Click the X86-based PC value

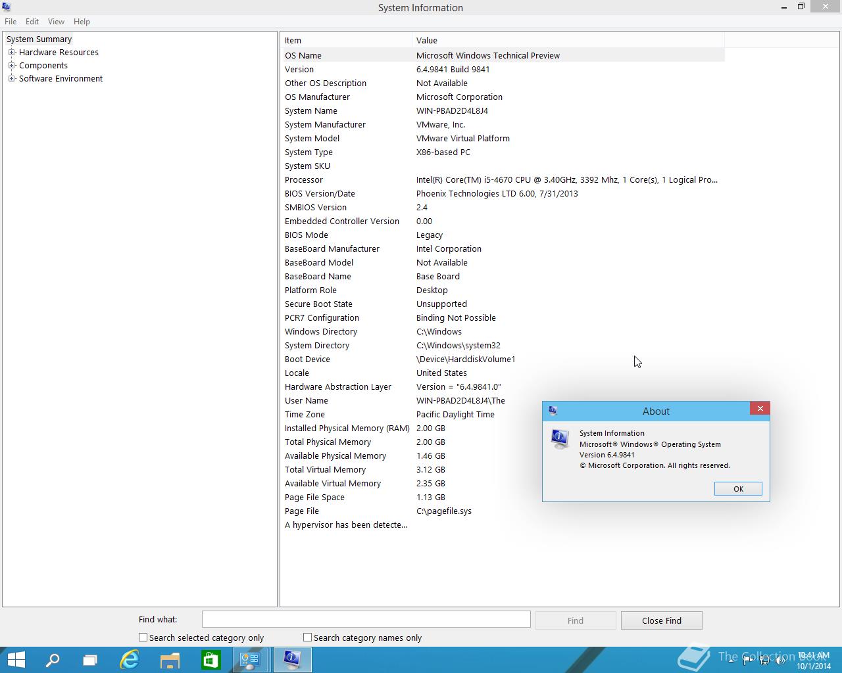[443, 152]
